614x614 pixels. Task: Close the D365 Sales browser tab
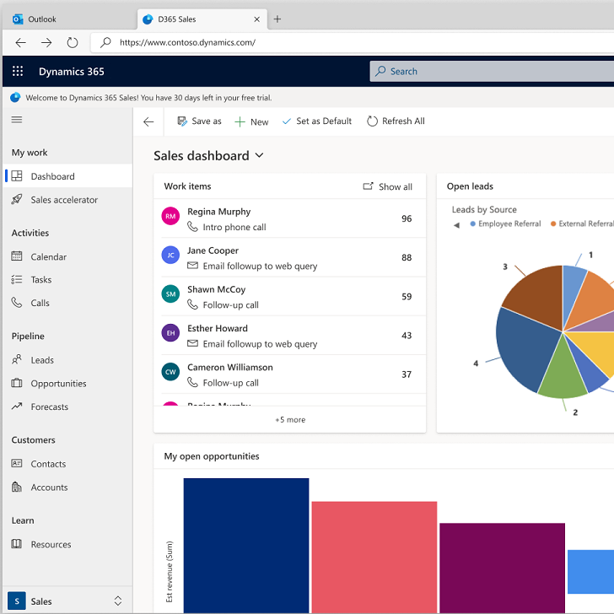point(257,19)
